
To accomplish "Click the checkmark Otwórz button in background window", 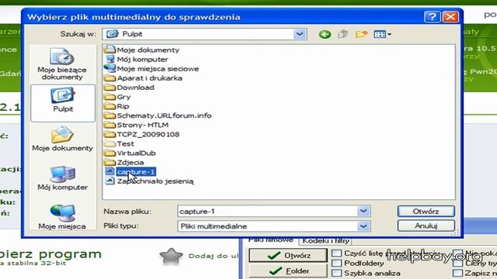I will coord(288,255).
